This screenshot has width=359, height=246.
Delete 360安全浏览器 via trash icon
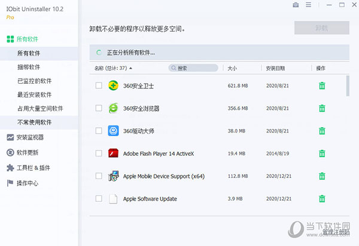[322, 108]
